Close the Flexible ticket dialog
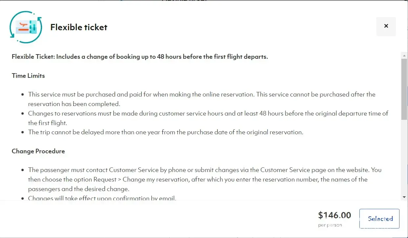This screenshot has height=238, width=408. pyautogui.click(x=386, y=26)
